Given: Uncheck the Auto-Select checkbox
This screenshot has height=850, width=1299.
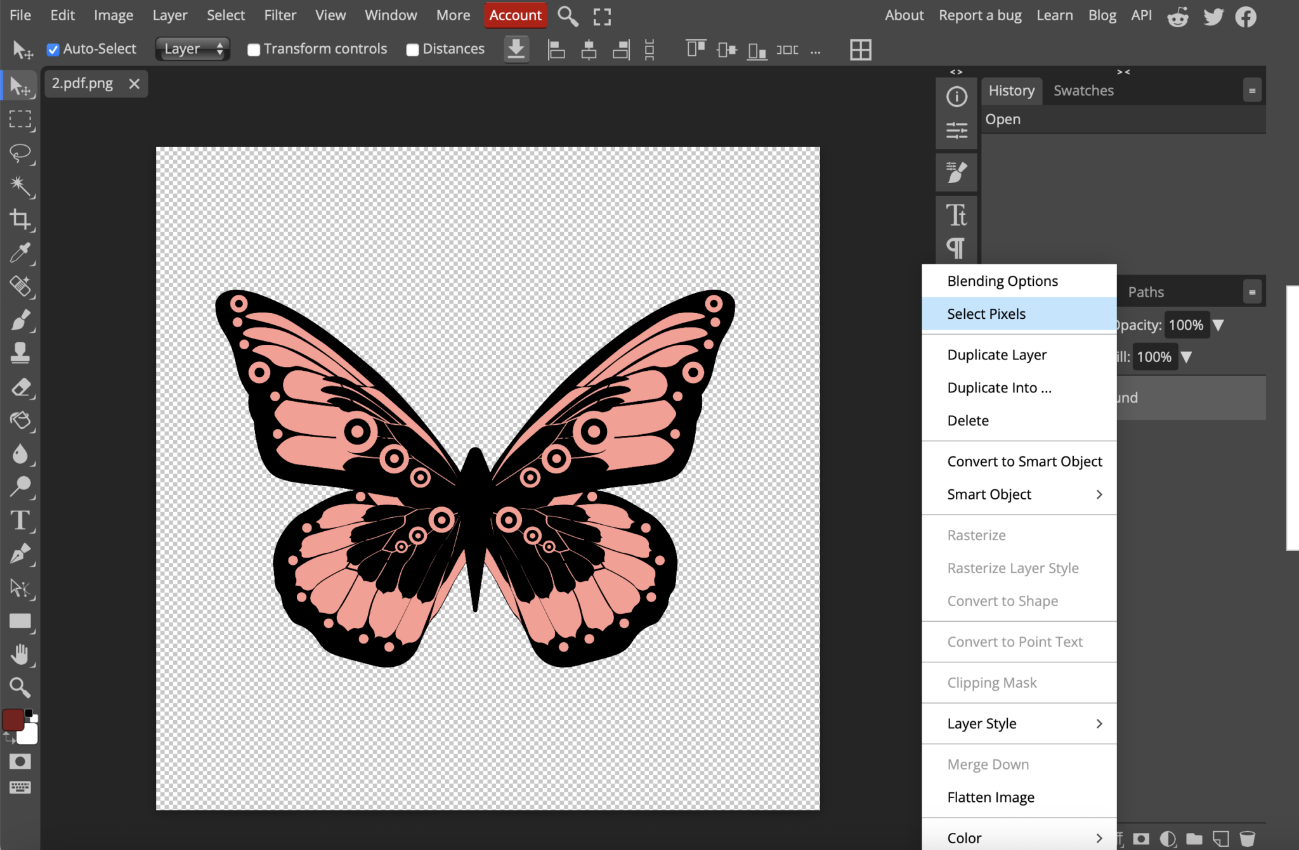Looking at the screenshot, I should (53, 49).
